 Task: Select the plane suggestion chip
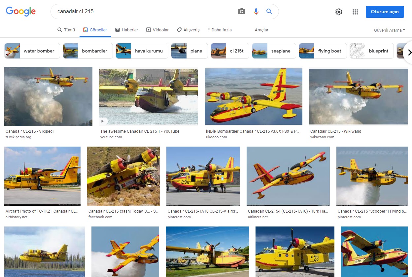[x=189, y=51]
